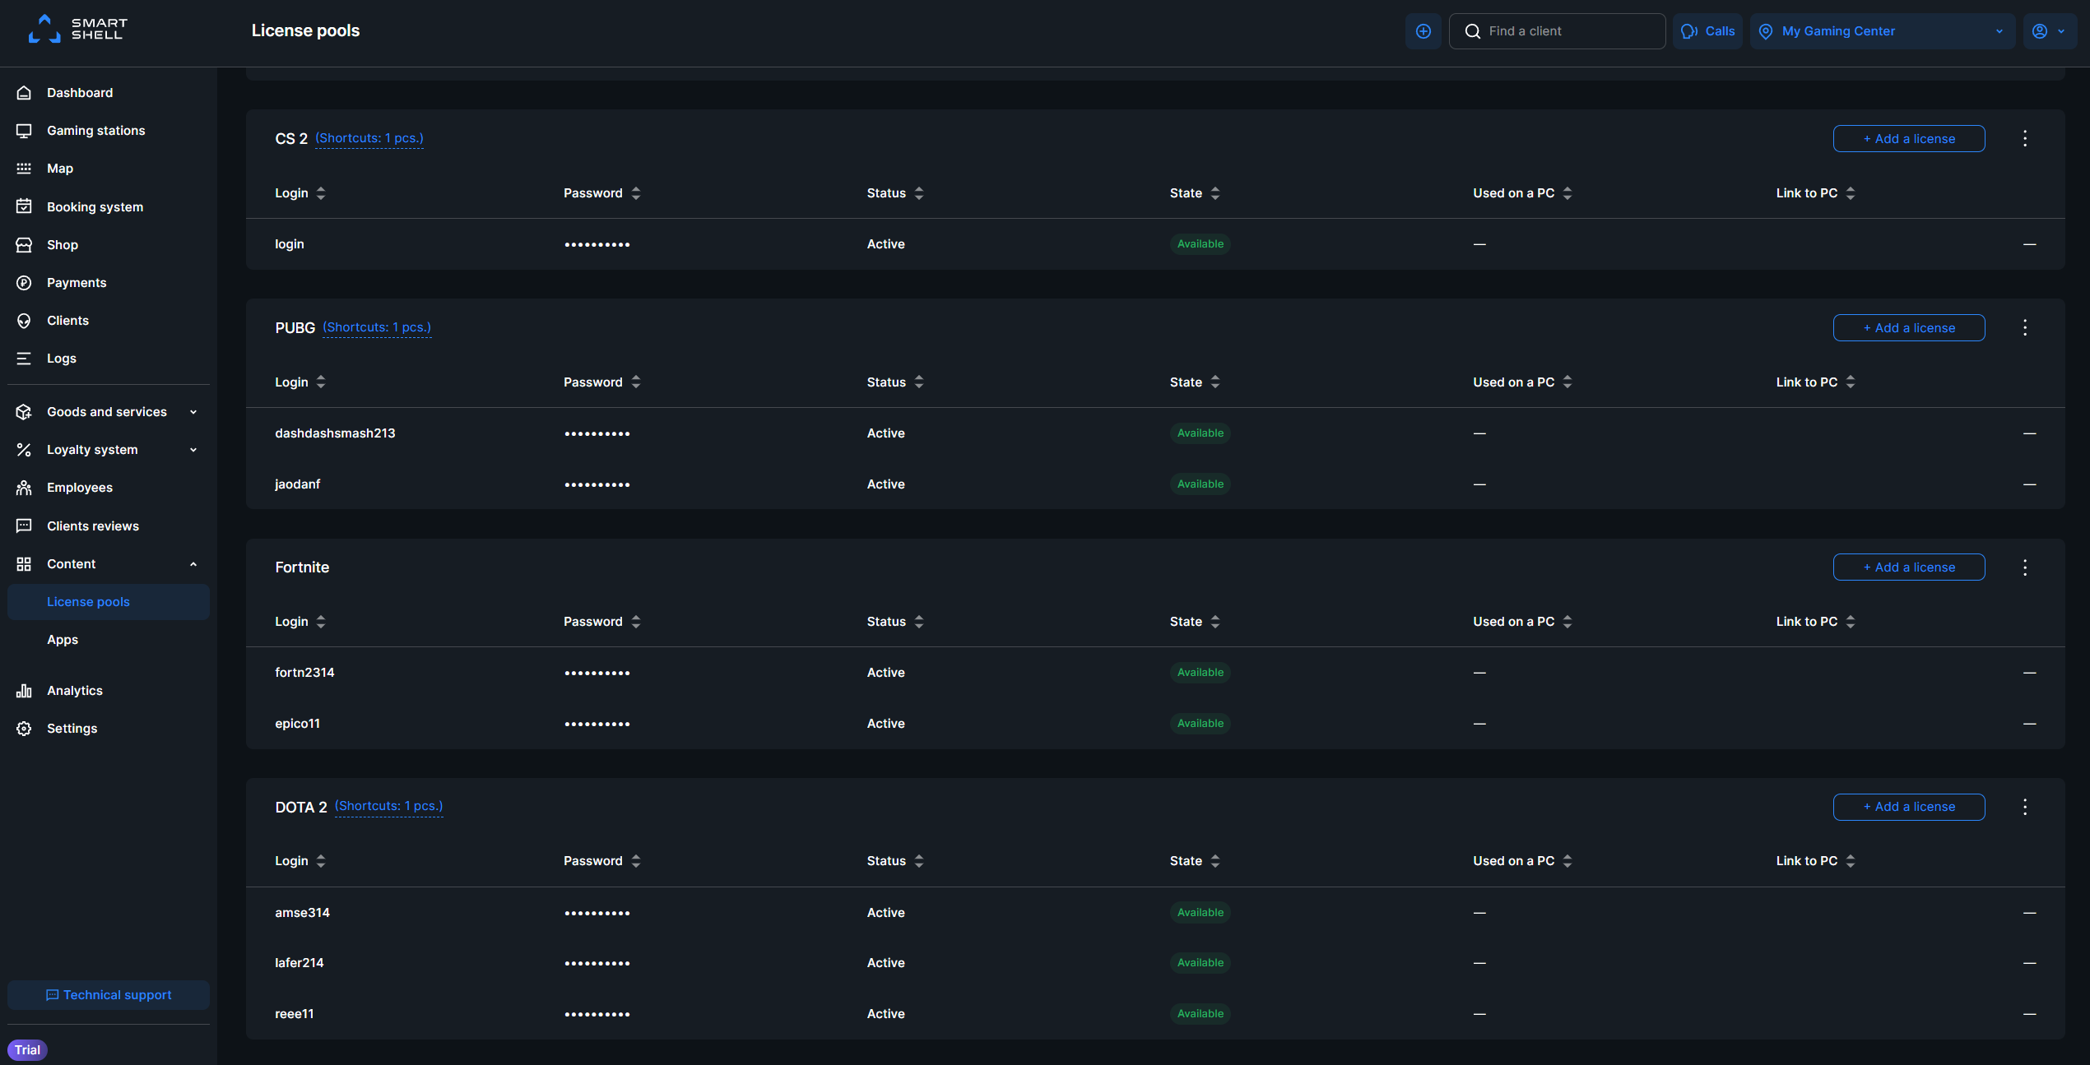This screenshot has width=2090, height=1065.
Task: Focus the Find a client search field
Action: point(1557,31)
